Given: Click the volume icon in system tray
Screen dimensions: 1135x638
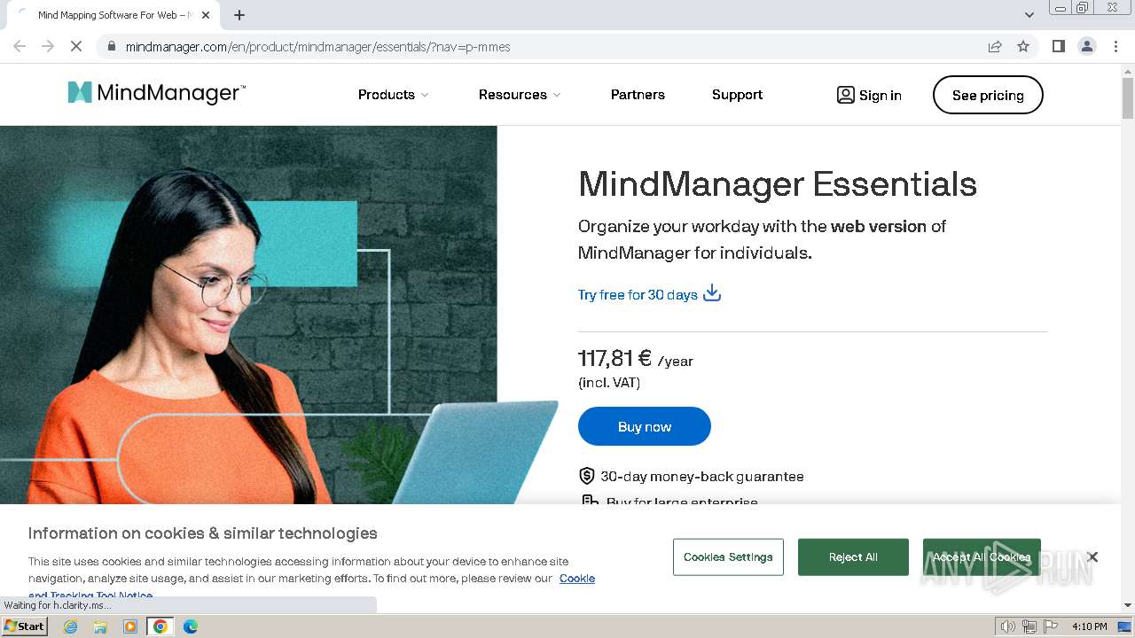Looking at the screenshot, I should point(1008,626).
